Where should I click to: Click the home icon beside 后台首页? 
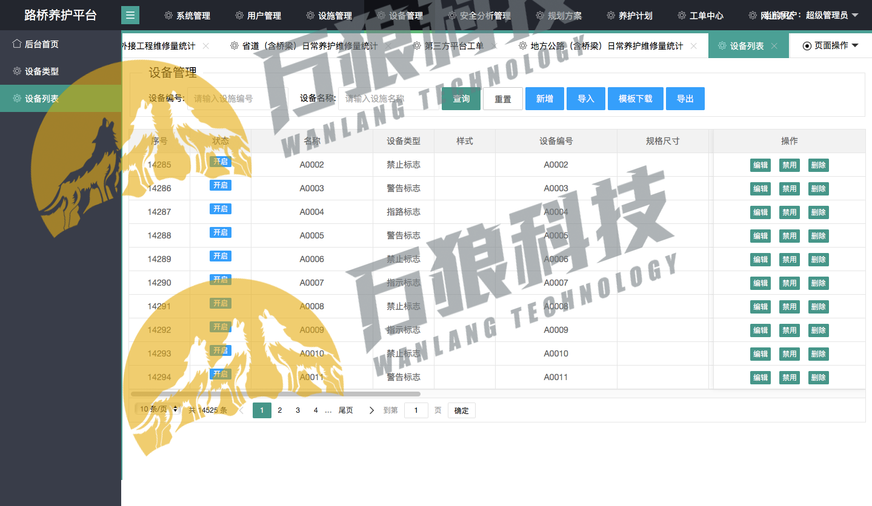click(x=17, y=44)
